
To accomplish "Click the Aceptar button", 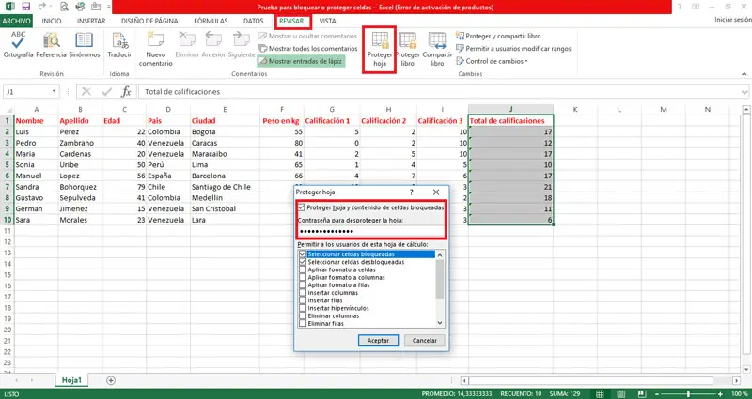I will tap(379, 340).
